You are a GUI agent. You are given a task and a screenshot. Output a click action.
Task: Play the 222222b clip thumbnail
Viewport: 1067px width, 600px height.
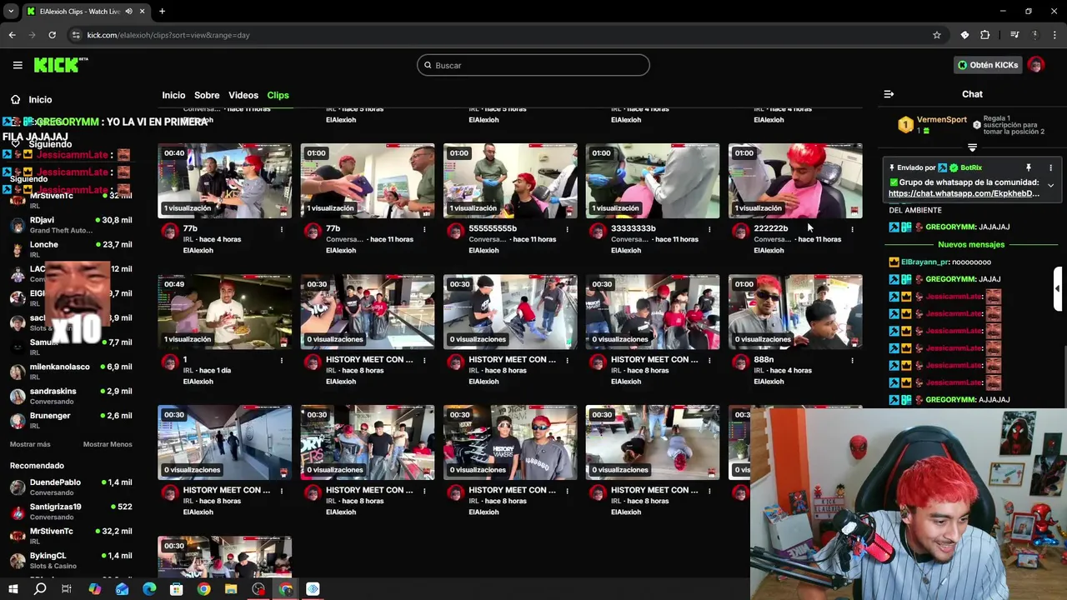coord(795,181)
